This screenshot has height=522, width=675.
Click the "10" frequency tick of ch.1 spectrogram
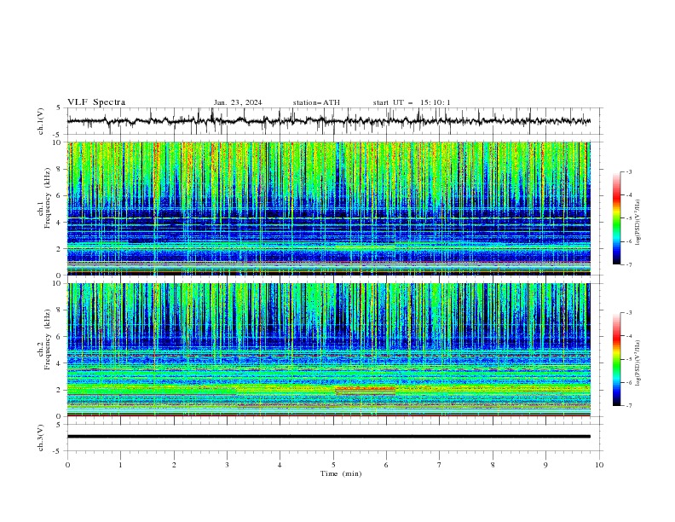tap(59, 142)
